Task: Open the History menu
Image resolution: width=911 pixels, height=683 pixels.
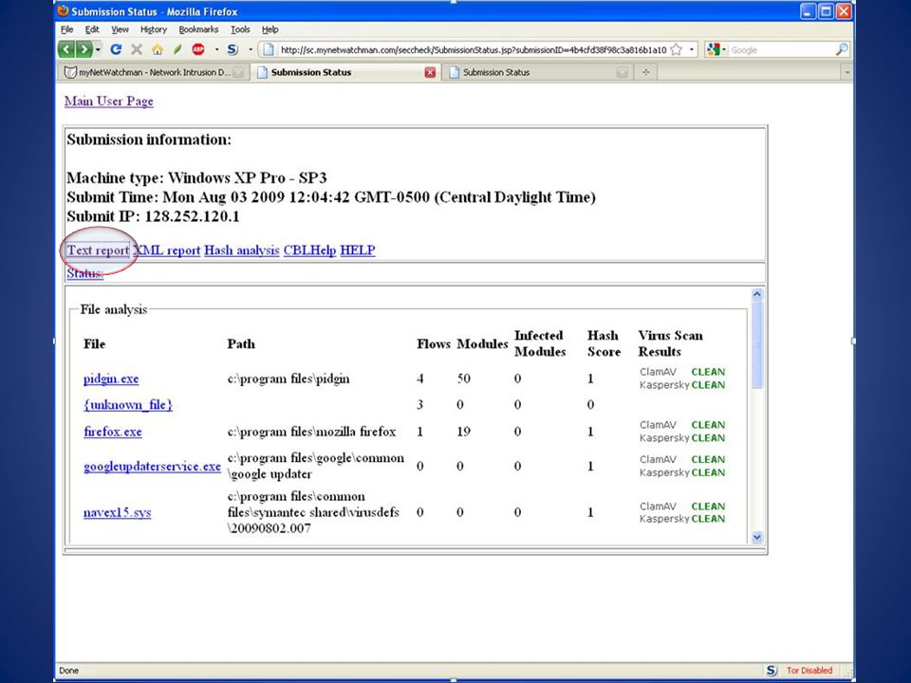Action: tap(154, 29)
